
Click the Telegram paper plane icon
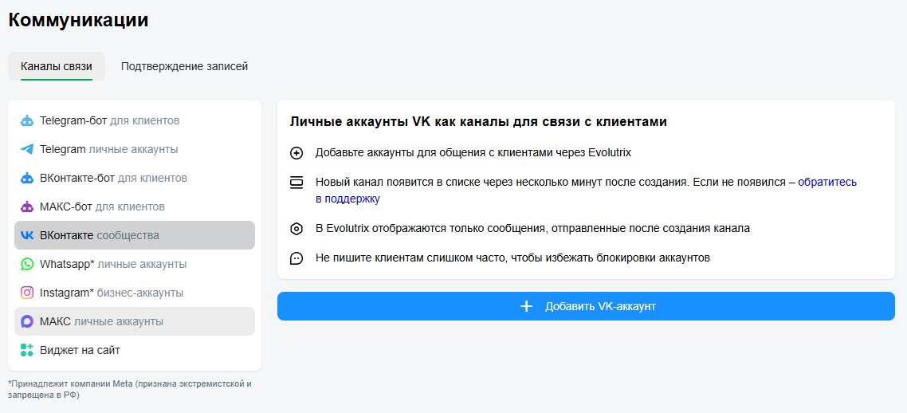(27, 149)
